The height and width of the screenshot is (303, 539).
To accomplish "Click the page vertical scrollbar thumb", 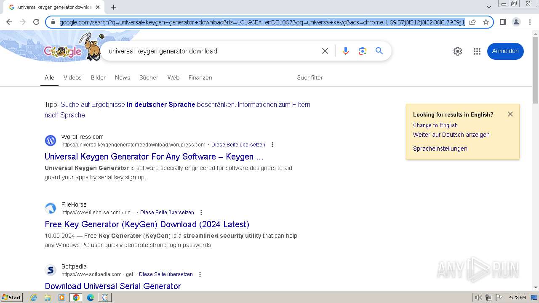I will coord(536,69).
